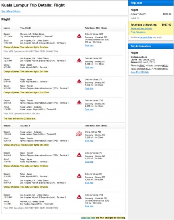The height and width of the screenshot is (220, 174).
Task: Click Baggage fees link at page bottom
Action: pyautogui.click(x=88, y=218)
